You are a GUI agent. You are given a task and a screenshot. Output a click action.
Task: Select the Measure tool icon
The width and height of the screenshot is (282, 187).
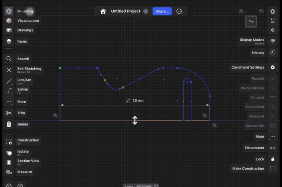click(x=9, y=172)
